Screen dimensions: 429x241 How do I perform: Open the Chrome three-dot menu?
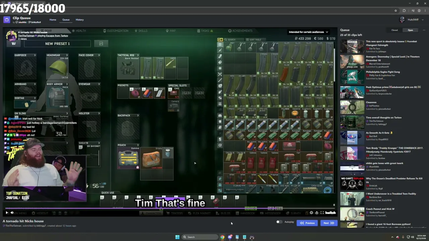[425, 11]
